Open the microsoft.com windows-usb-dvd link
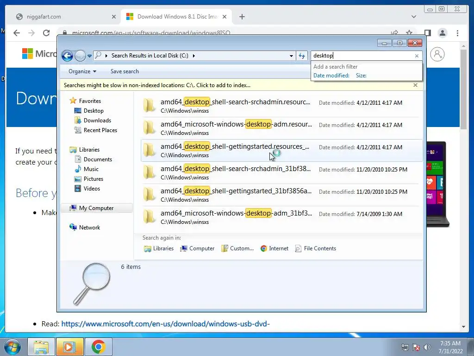The width and height of the screenshot is (474, 356). tap(165, 324)
